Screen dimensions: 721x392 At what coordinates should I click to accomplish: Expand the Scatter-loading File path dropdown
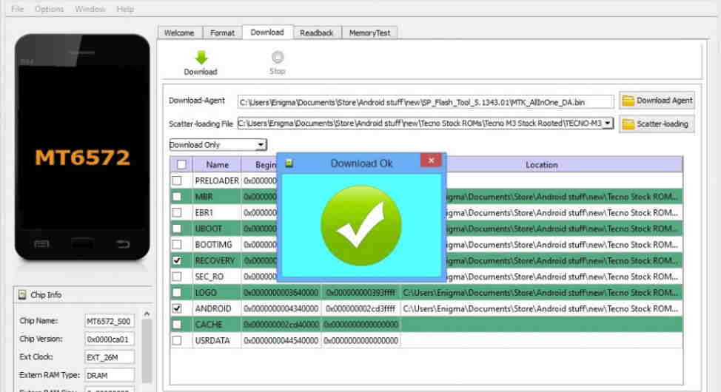pyautogui.click(x=608, y=124)
